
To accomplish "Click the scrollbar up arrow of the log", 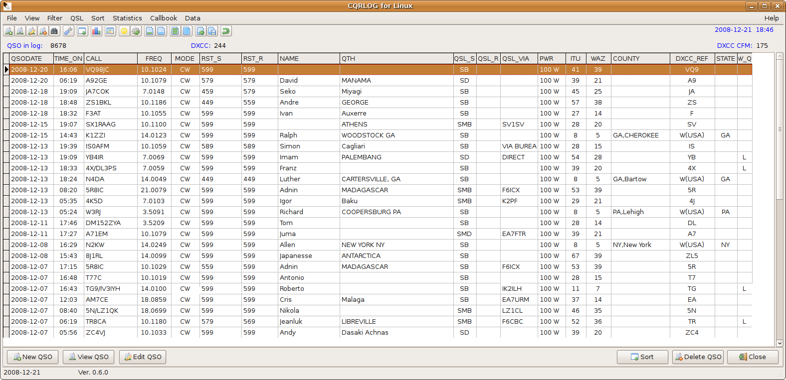I will pos(780,56).
